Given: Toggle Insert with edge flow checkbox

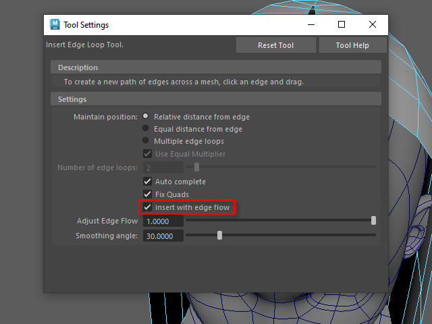Looking at the screenshot, I should coord(147,207).
